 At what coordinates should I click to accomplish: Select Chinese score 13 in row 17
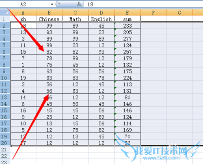49,123
